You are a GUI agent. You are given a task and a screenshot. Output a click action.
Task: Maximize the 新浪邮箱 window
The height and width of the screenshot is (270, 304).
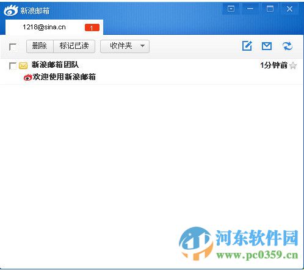click(270, 9)
